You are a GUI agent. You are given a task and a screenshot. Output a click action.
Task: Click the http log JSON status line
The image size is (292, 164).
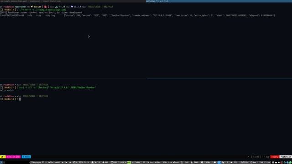click(x=137, y=15)
